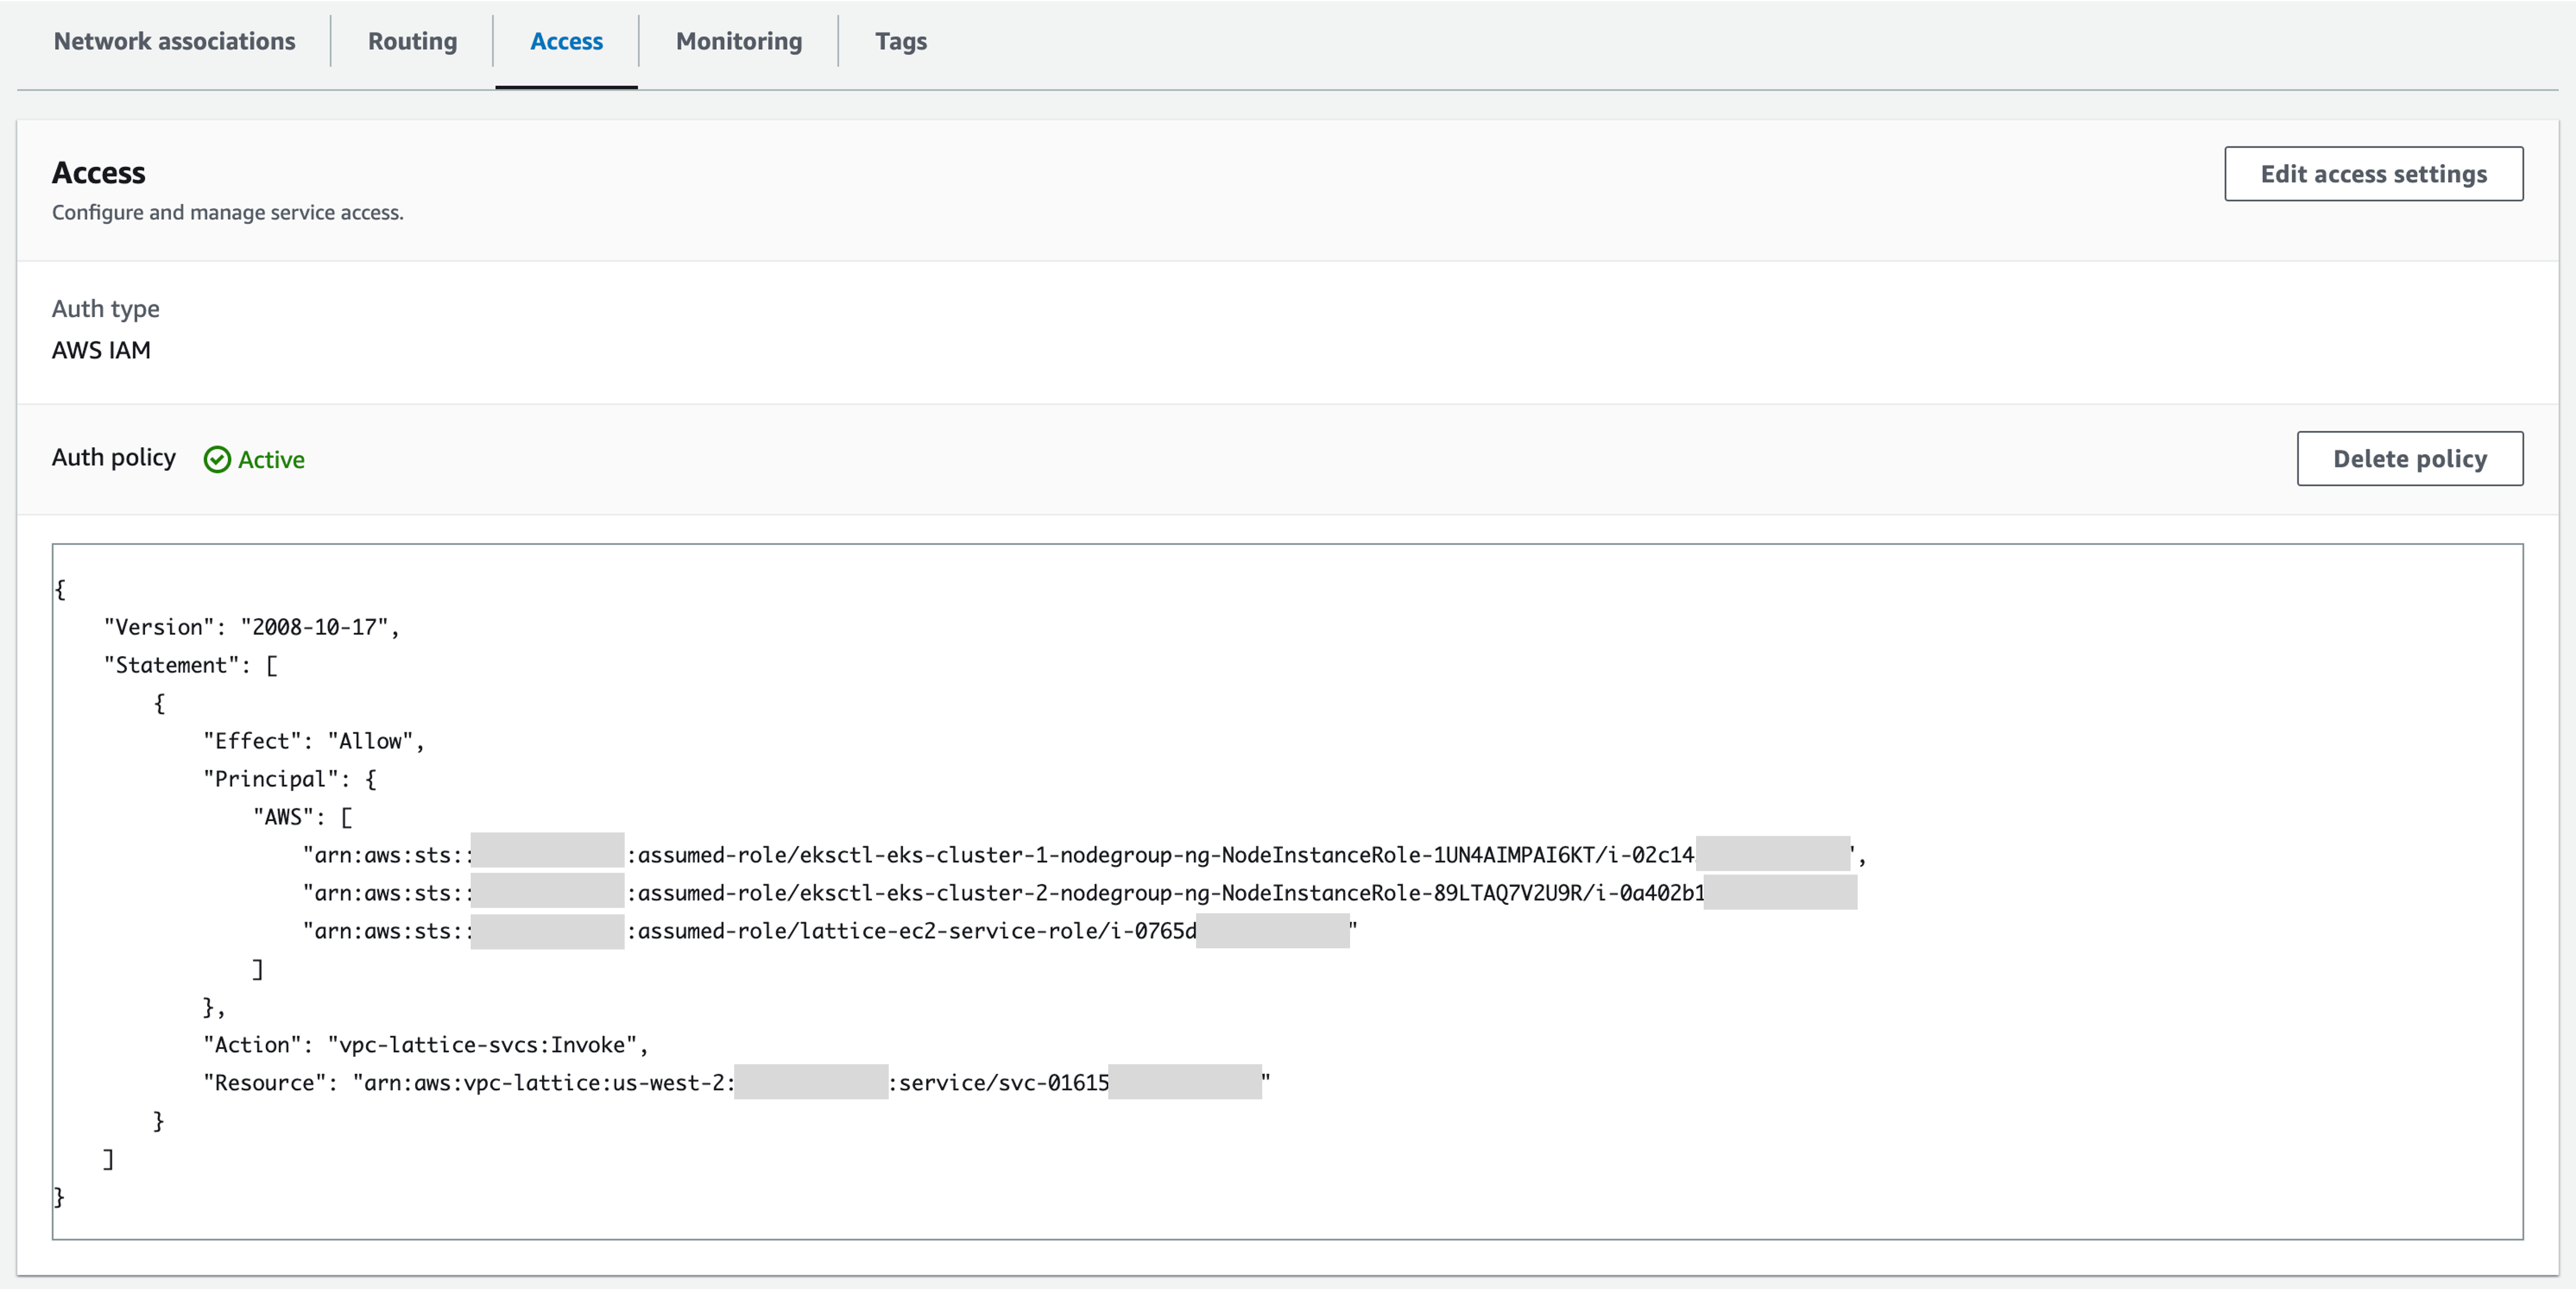Viewport: 2576px width, 1290px height.
Task: Select the vpc-lattice-svcs:Invoke action text
Action: 487,1044
